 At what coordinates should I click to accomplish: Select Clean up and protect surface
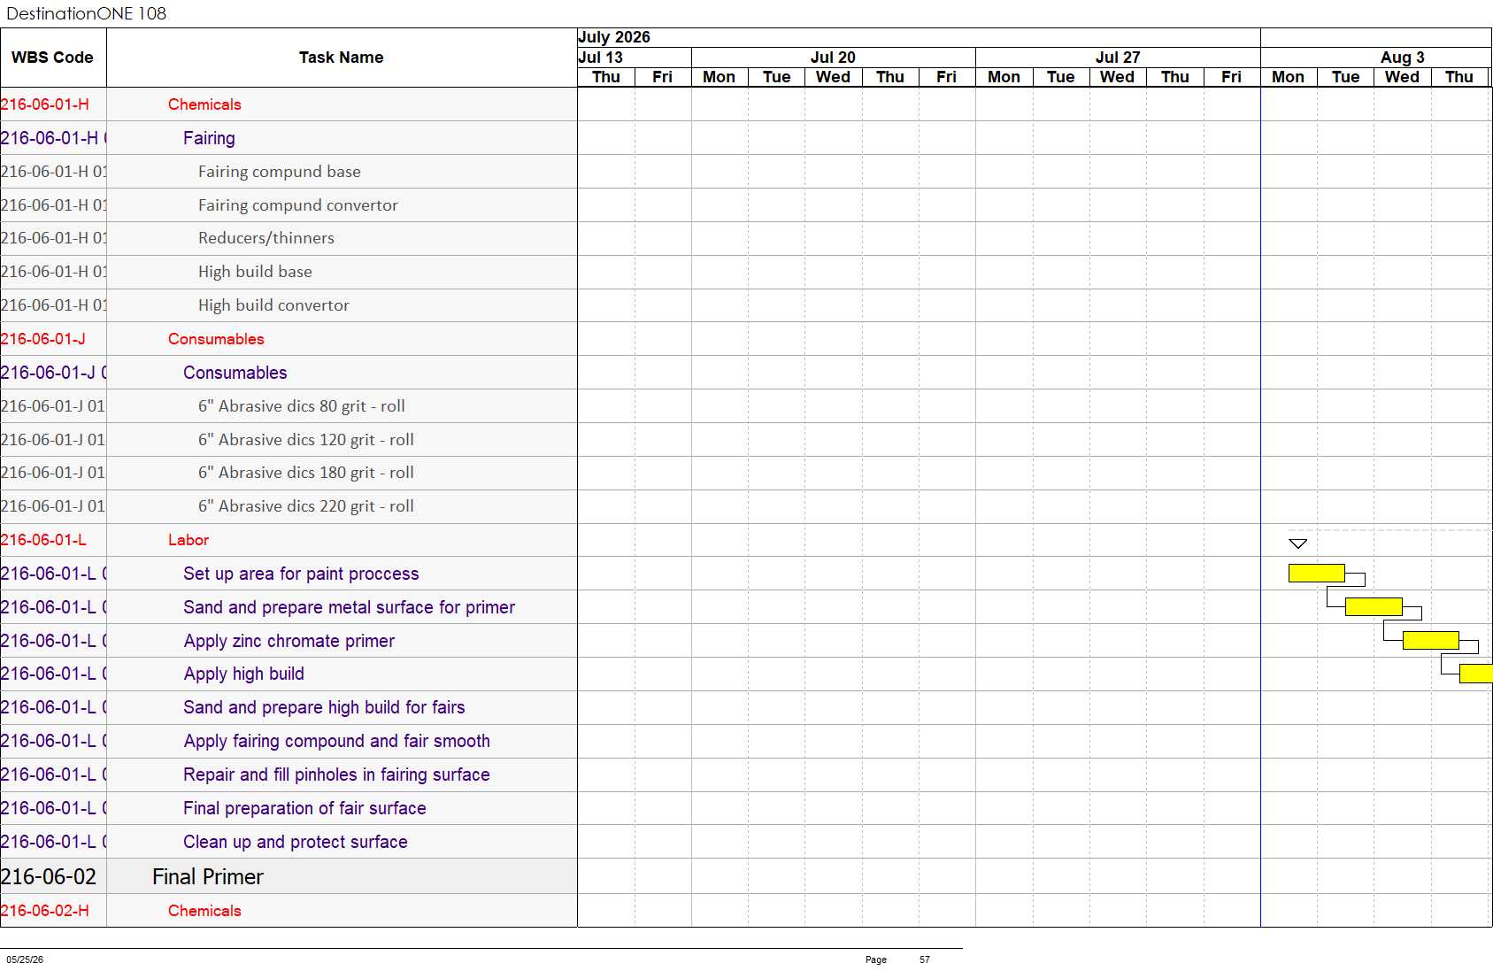point(296,842)
